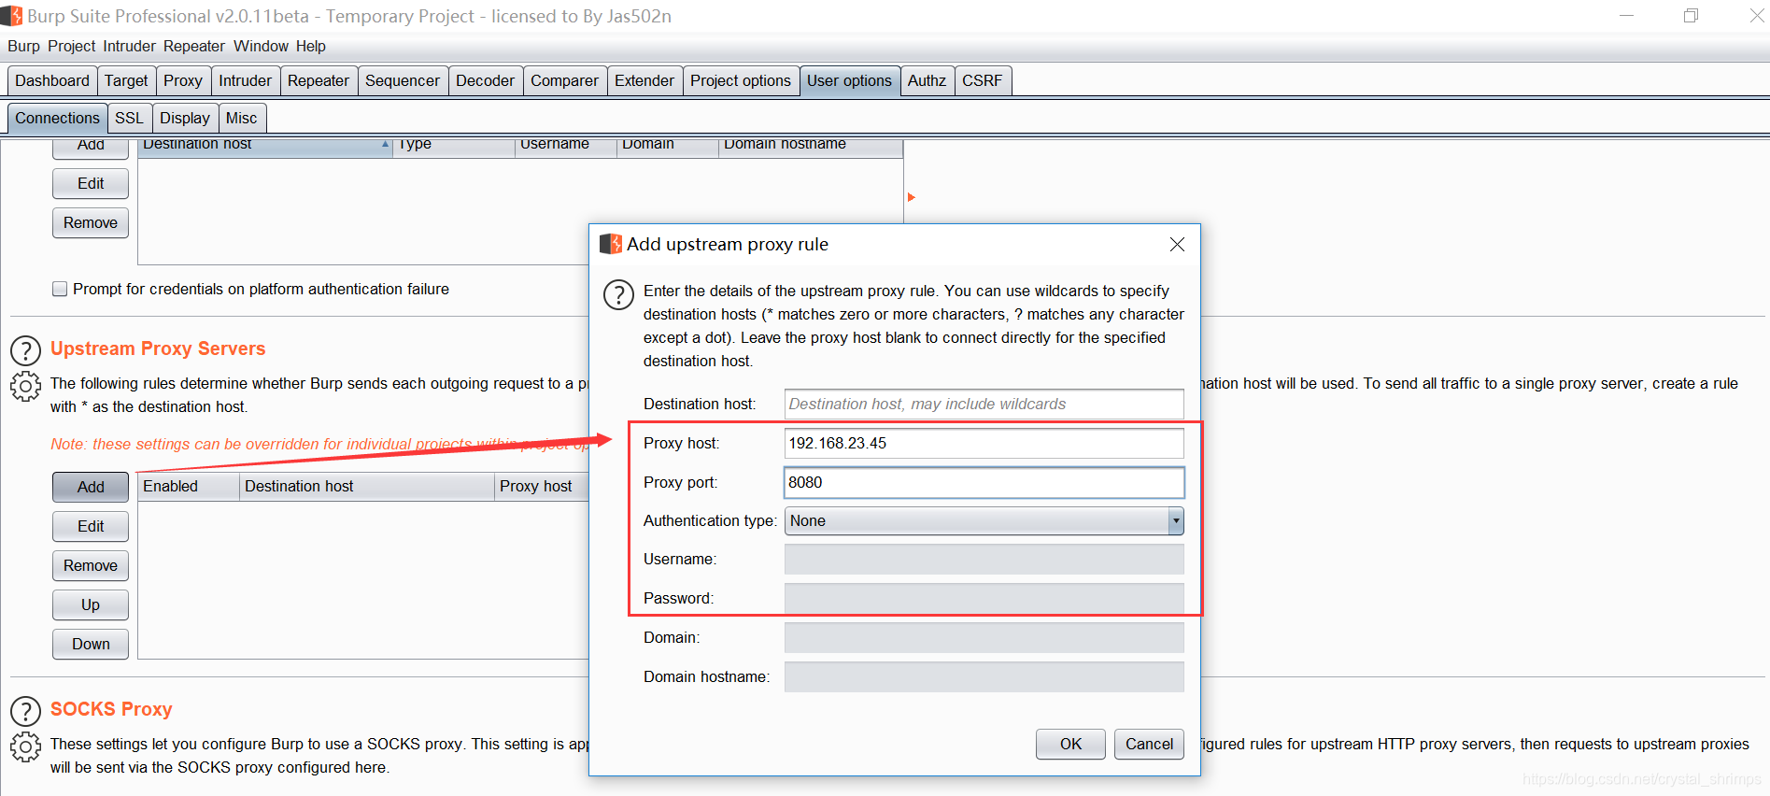Image resolution: width=1770 pixels, height=796 pixels.
Task: Cancel the upstream proxy rule dialog
Action: [x=1149, y=744]
